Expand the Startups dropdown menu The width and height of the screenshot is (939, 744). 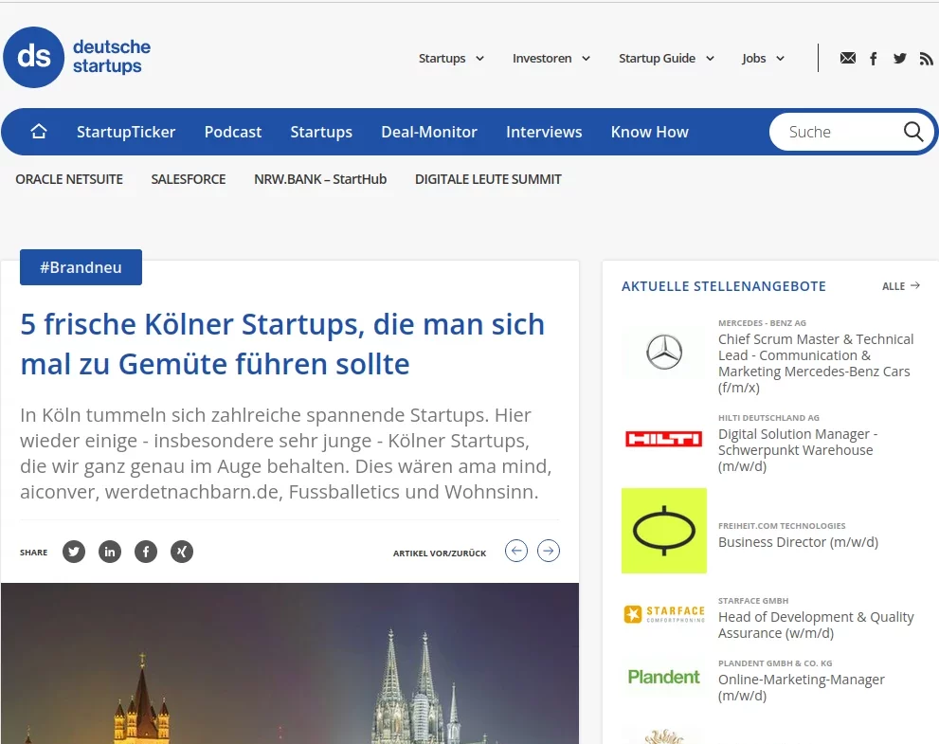click(451, 59)
